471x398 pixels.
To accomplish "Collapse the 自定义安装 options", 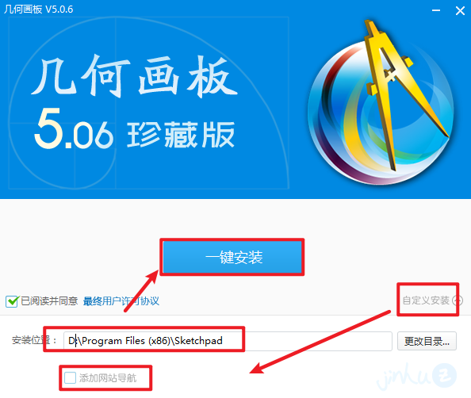I will (432, 300).
